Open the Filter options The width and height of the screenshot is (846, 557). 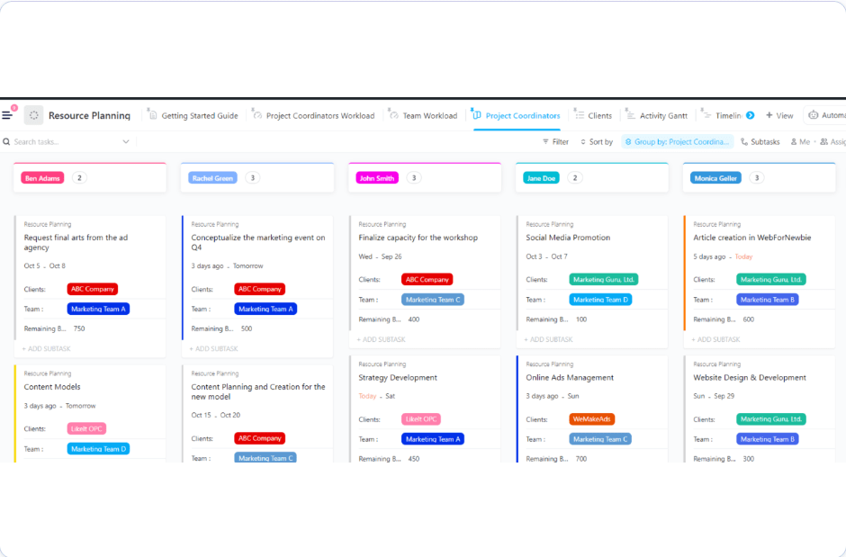(555, 142)
